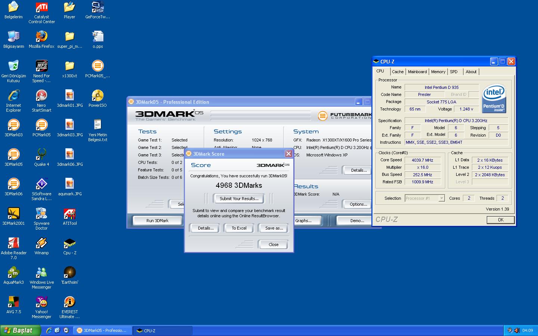
Task: Open Nero StartSmart shortcut
Action: coord(41,101)
